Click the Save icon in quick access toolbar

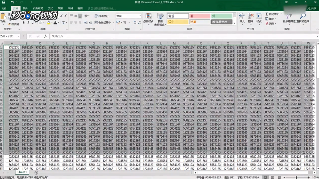[4, 2]
